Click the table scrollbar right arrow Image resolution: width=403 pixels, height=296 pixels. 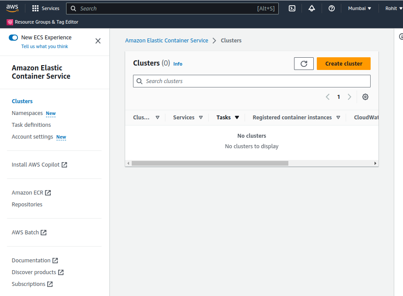[375, 163]
